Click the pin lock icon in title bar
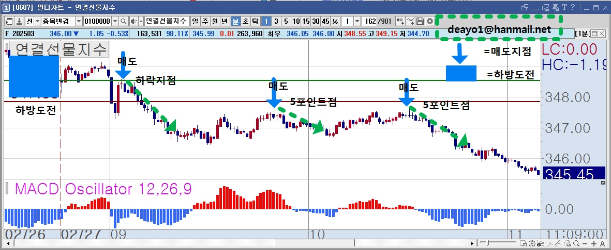This screenshot has width=611, height=250. point(556,7)
